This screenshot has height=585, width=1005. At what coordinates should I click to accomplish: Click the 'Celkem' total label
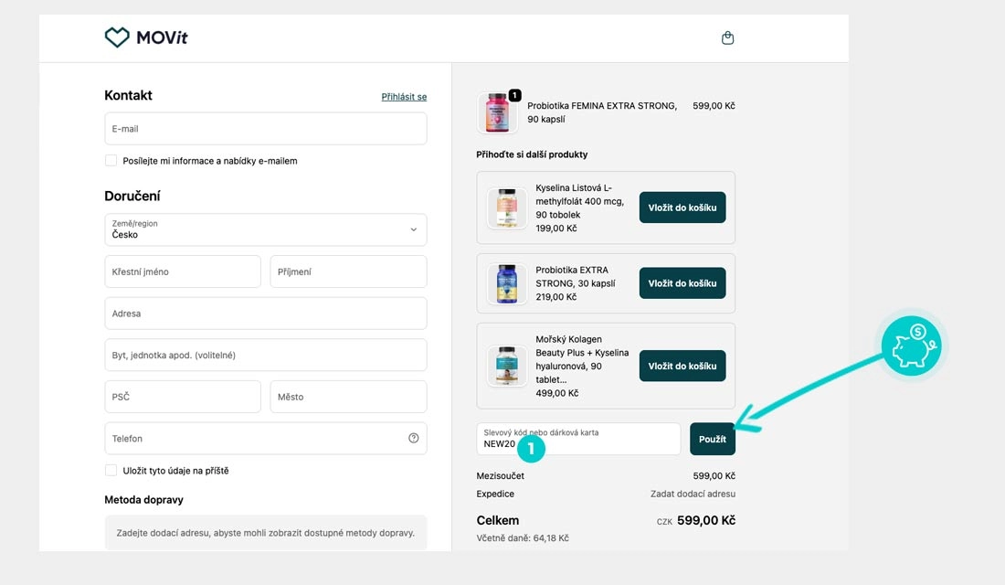(497, 520)
